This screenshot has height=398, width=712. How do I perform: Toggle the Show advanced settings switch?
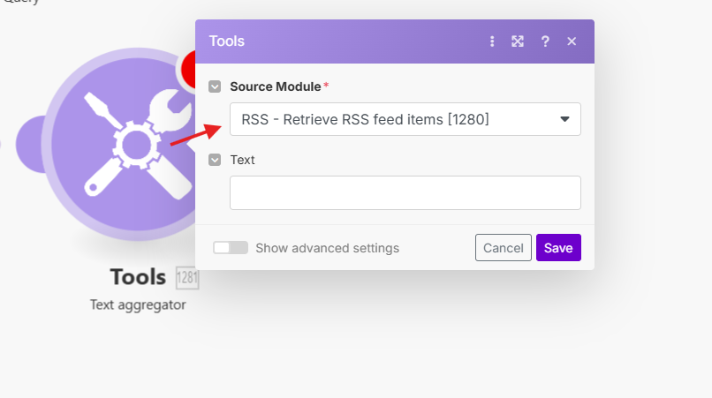coord(231,248)
